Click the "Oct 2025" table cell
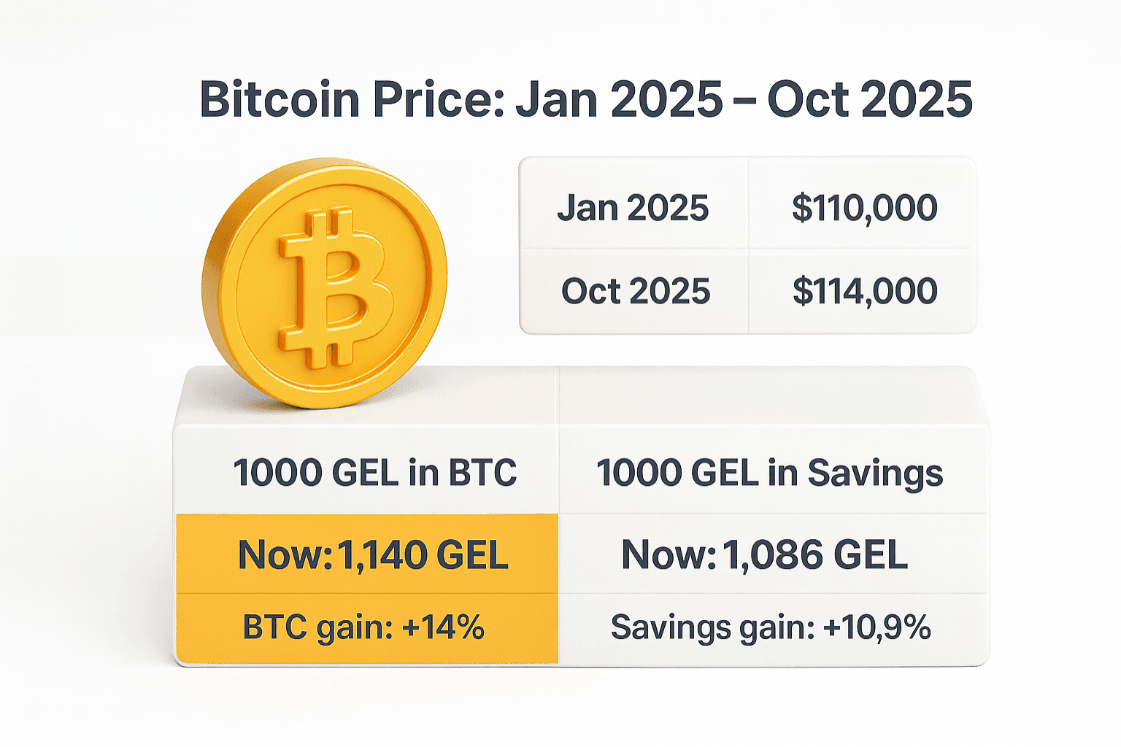This screenshot has width=1121, height=747. coord(636,291)
